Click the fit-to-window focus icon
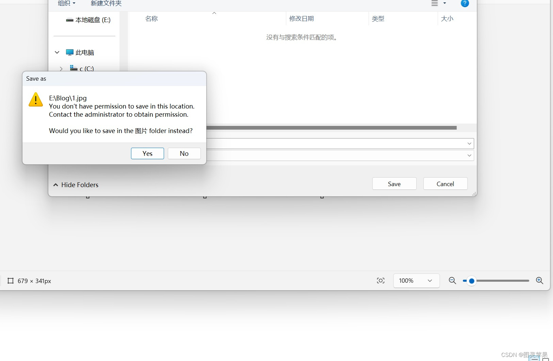This screenshot has width=553, height=361. [381, 281]
